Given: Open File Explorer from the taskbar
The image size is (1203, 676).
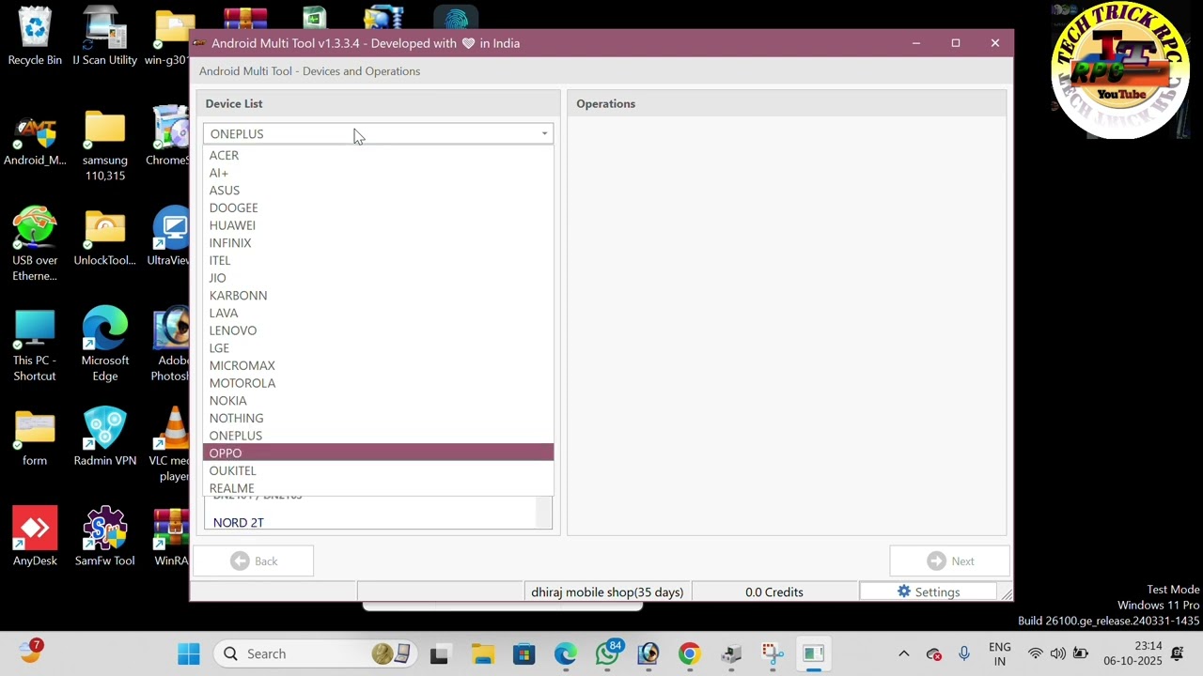Looking at the screenshot, I should [x=482, y=653].
